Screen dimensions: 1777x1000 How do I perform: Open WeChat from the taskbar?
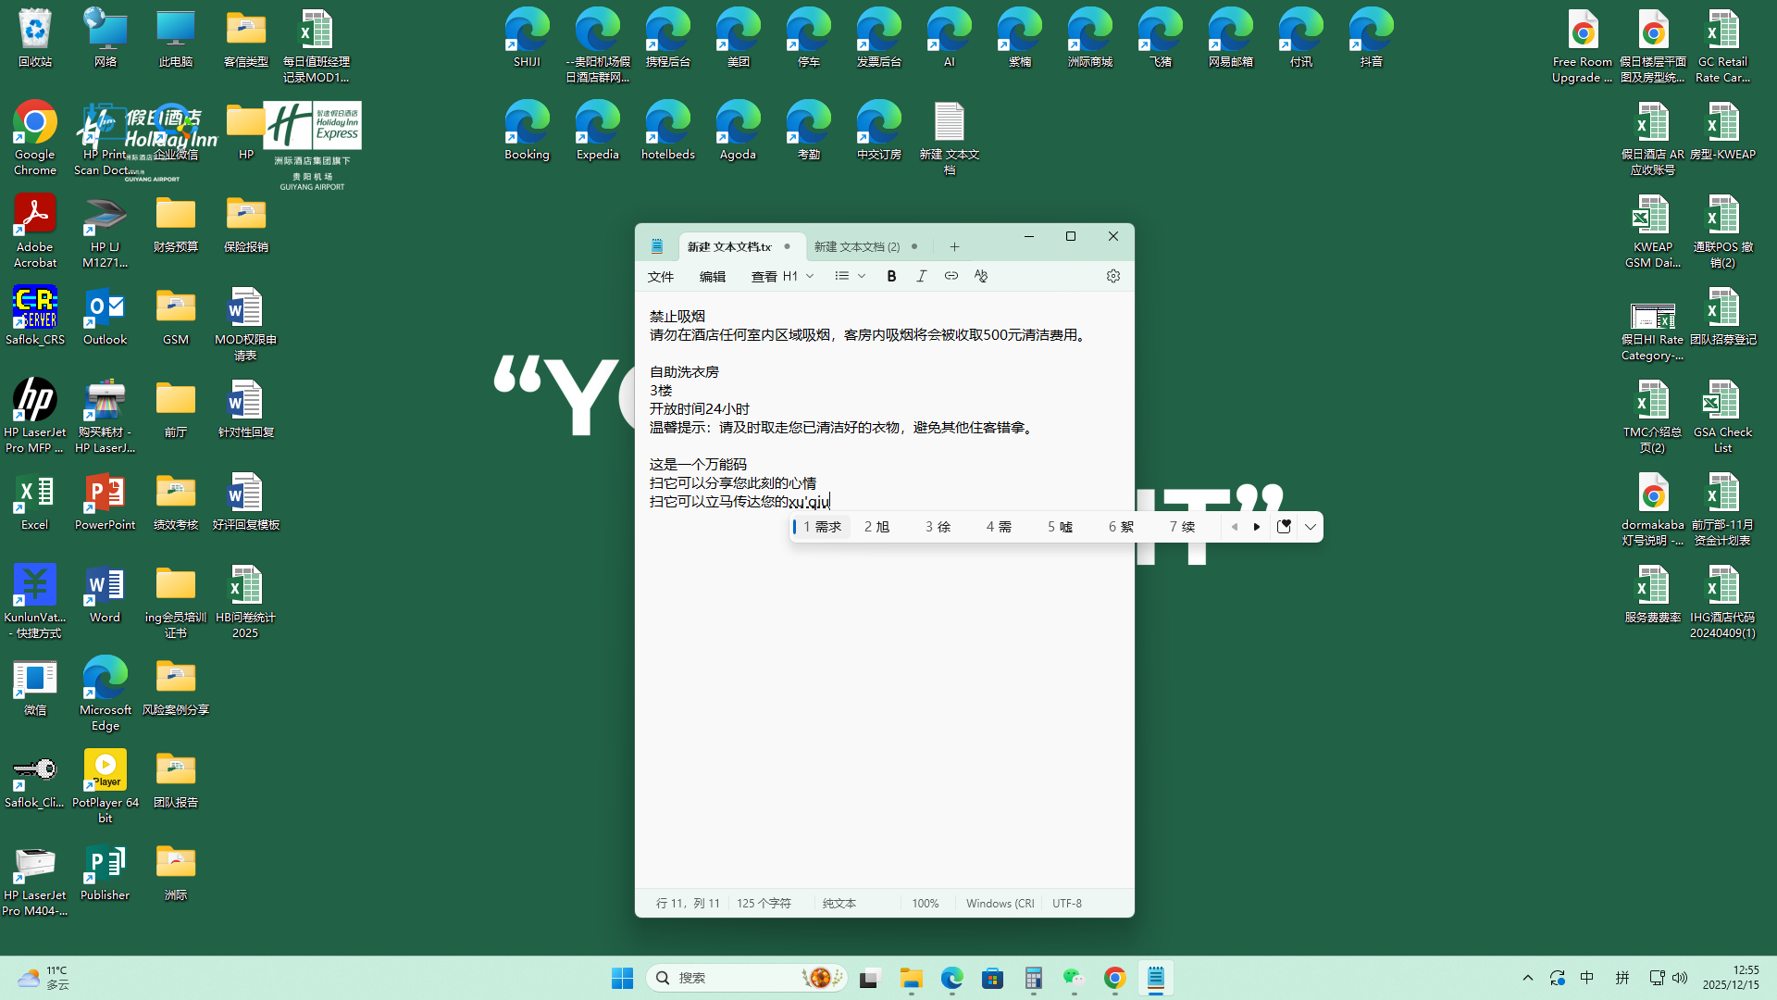pos(1073,978)
